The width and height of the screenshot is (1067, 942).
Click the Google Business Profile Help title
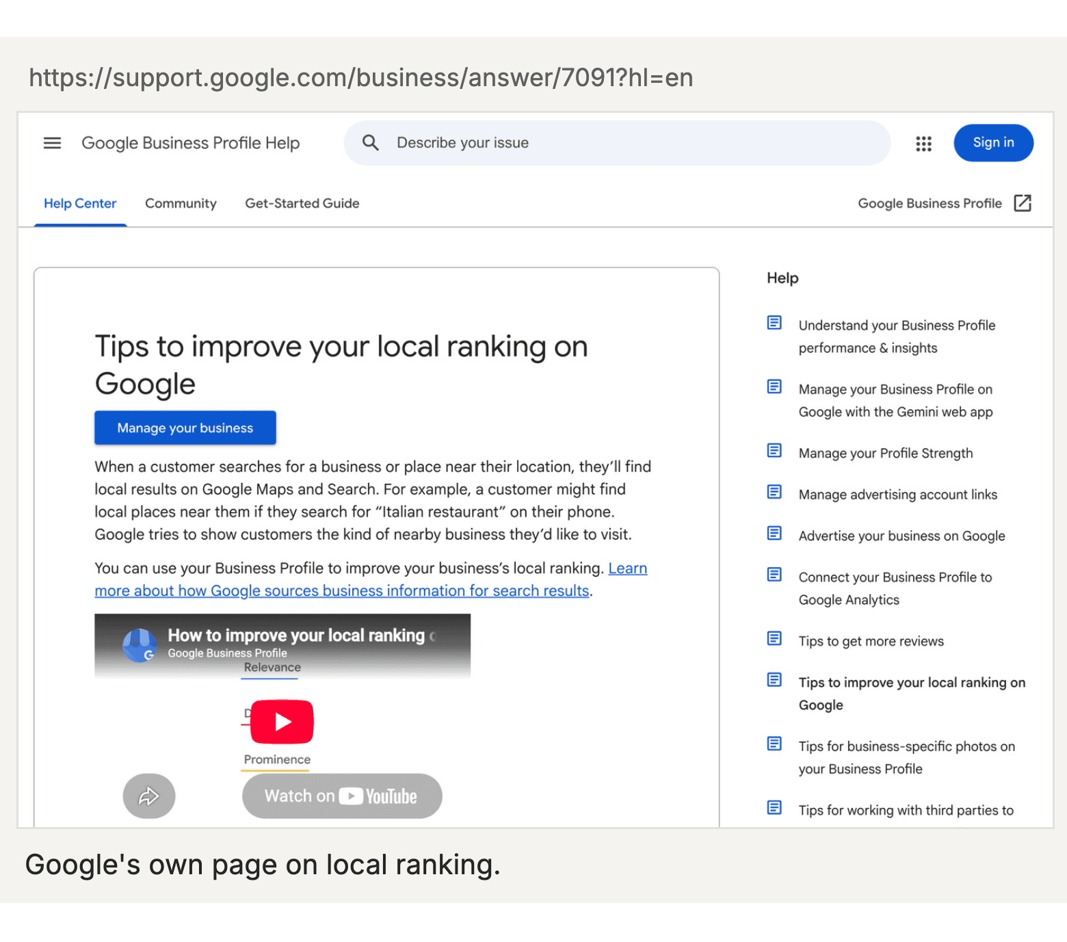click(191, 143)
